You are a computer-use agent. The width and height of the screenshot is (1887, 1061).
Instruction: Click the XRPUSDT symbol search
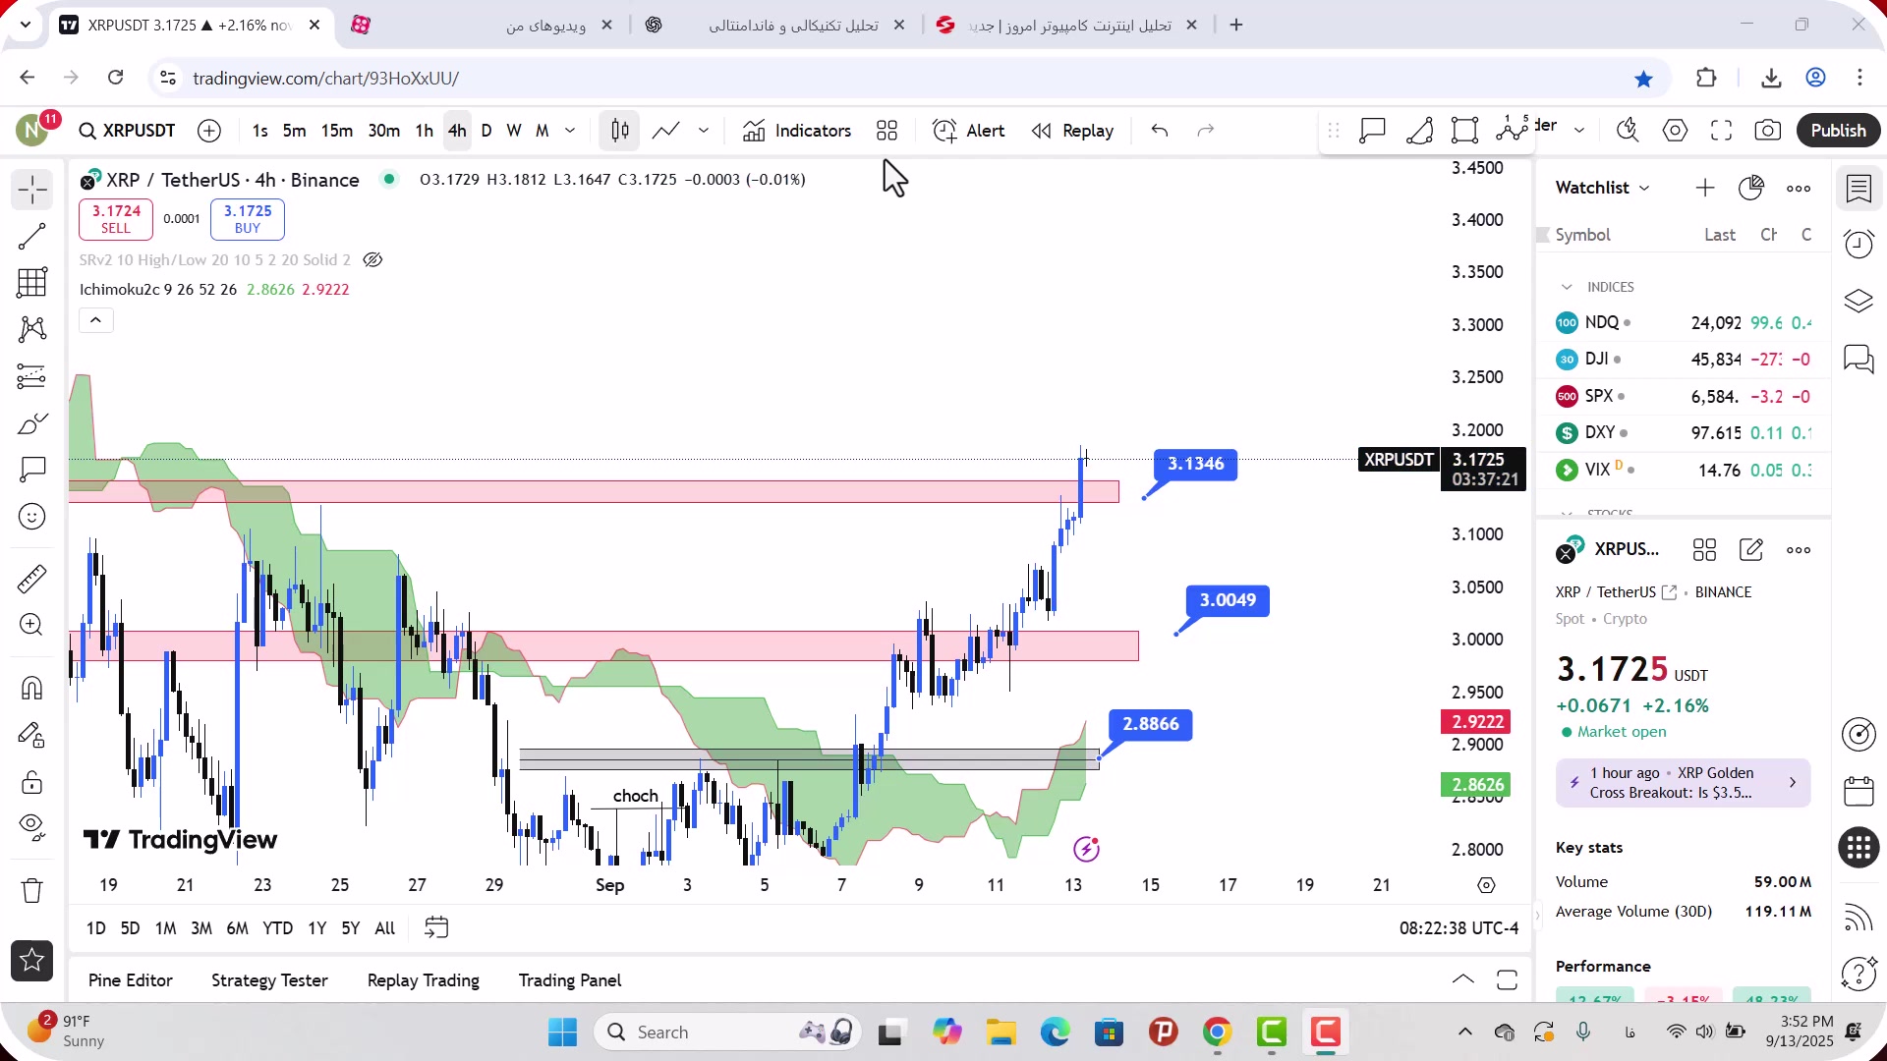[128, 131]
